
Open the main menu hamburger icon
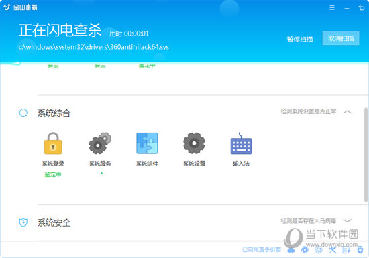coord(332,8)
